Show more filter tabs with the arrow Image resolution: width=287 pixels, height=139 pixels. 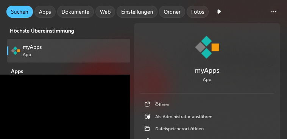[x=219, y=12]
